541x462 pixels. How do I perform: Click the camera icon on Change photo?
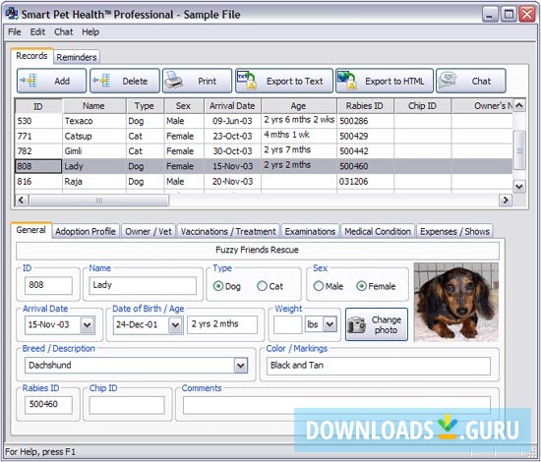point(357,324)
